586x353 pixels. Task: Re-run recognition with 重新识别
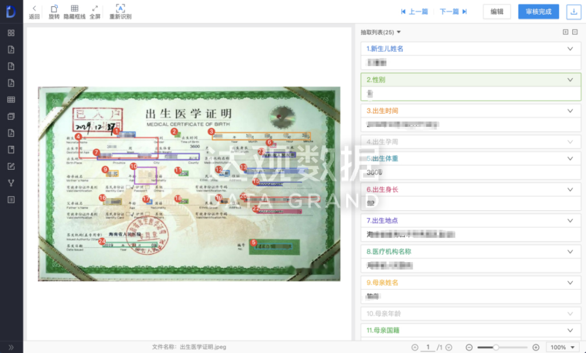pos(120,11)
